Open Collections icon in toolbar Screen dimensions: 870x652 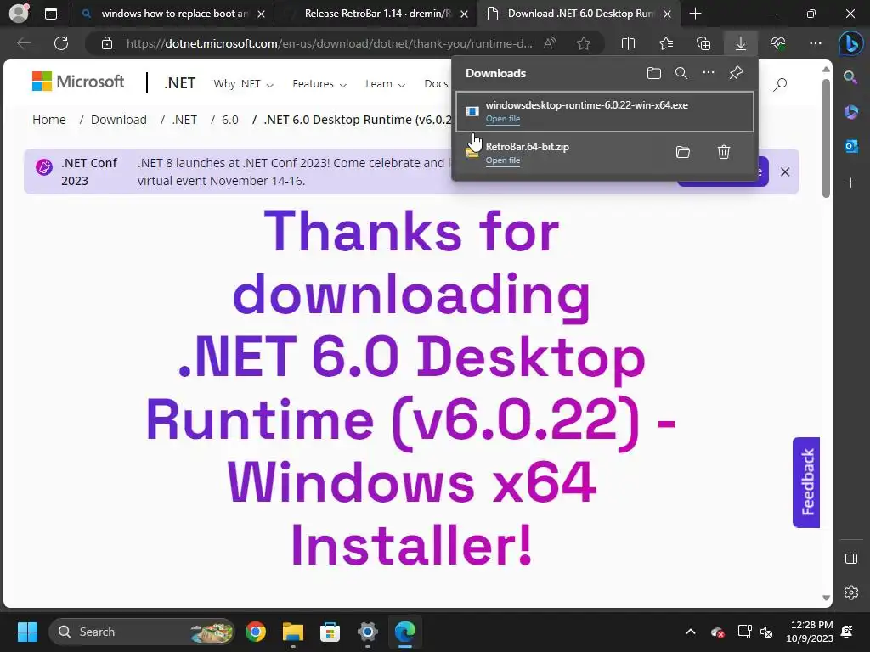[x=703, y=43]
